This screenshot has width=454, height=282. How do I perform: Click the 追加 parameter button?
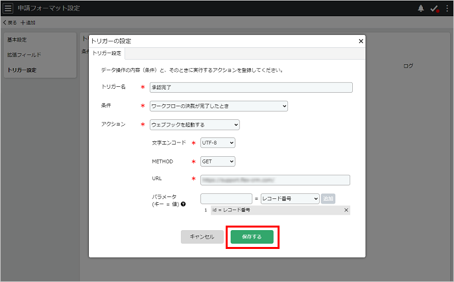[328, 198]
